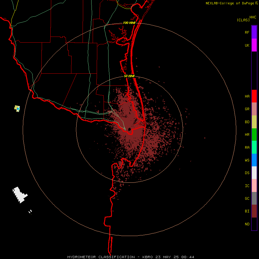
Task: Click the black radar site dot at ring center
Action: point(129,129)
